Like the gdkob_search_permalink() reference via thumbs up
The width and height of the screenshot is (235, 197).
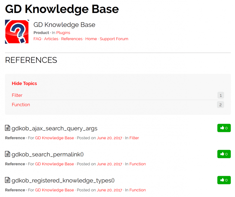pyautogui.click(x=224, y=154)
